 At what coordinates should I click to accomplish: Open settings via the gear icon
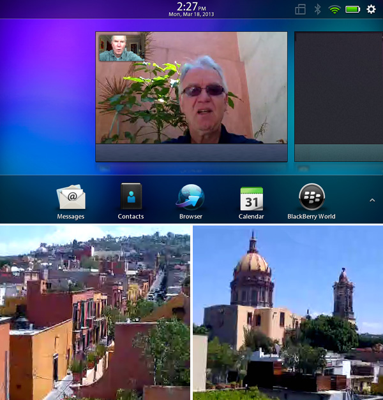[x=371, y=10]
